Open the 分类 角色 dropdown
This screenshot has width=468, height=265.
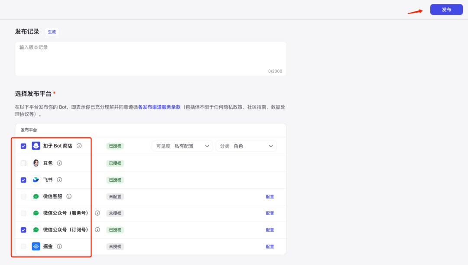pos(246,146)
